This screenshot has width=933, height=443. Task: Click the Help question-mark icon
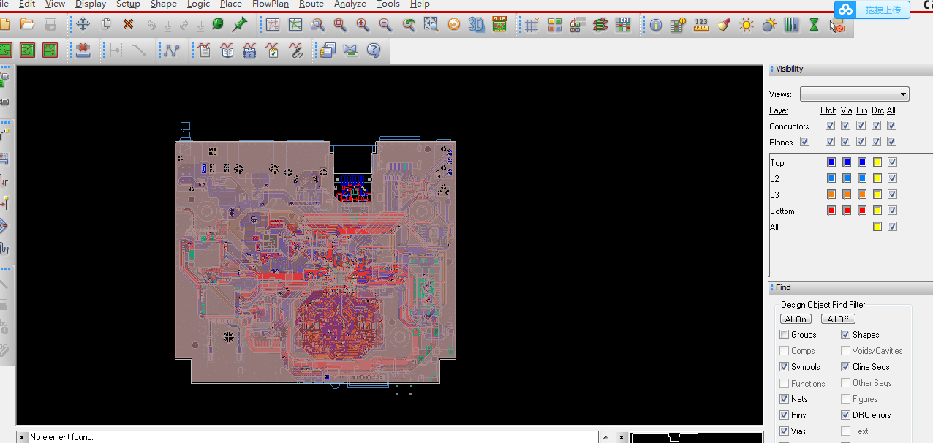point(374,50)
